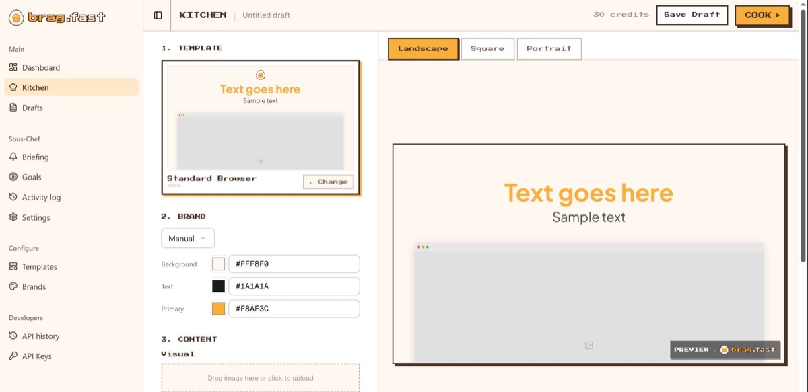Viewport: 808px width, 392px height.
Task: Open Templates under Configure
Action: point(71,266)
